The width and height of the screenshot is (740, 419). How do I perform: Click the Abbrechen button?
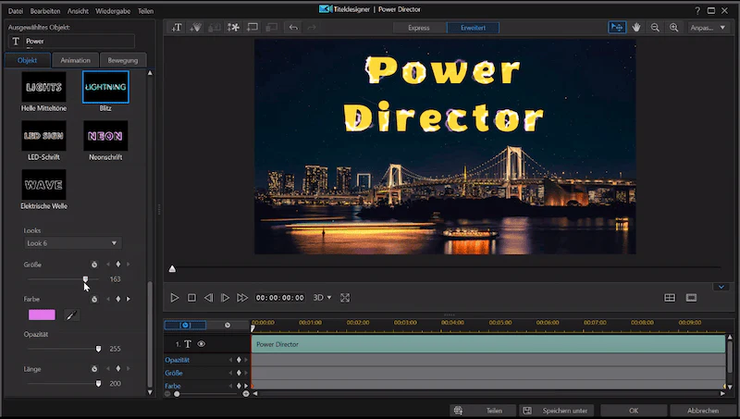tap(703, 411)
